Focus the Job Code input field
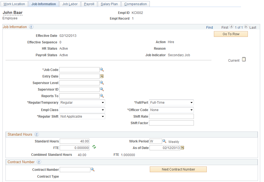Image resolution: width=264 pixels, height=182 pixels. click(79, 70)
